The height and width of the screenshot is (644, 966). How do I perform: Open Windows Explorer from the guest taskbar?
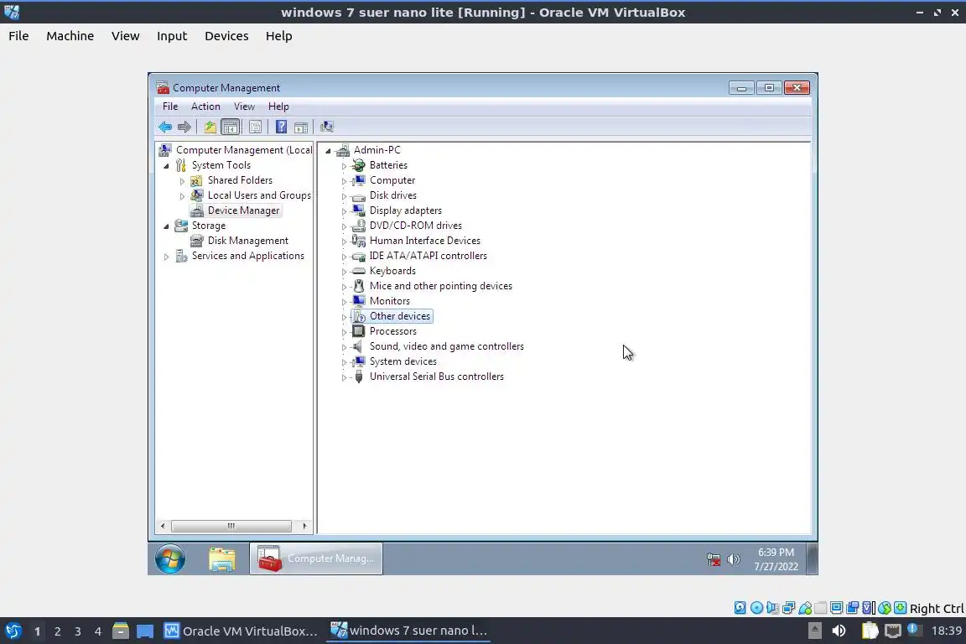[x=221, y=559]
